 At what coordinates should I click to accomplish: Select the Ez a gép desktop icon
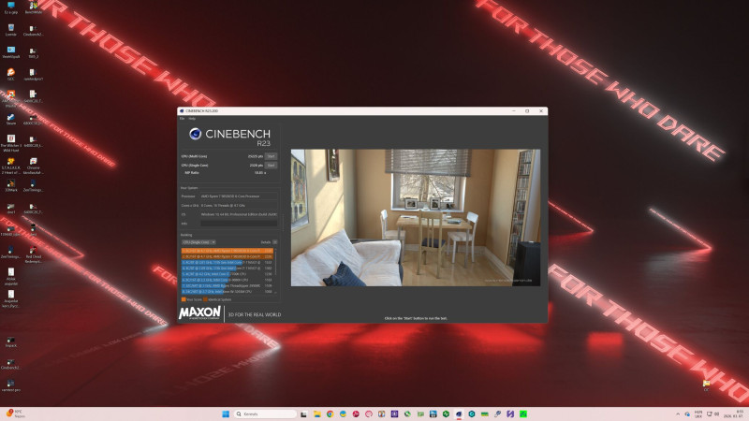click(10, 7)
